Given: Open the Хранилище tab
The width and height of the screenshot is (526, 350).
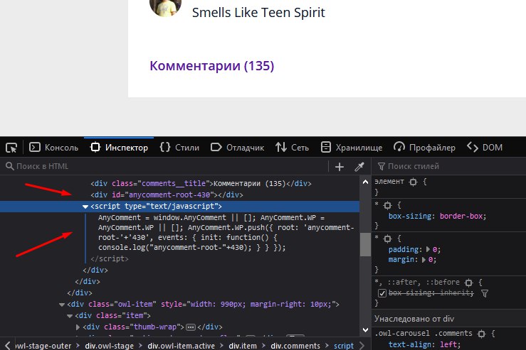Looking at the screenshot, I should click(352, 148).
